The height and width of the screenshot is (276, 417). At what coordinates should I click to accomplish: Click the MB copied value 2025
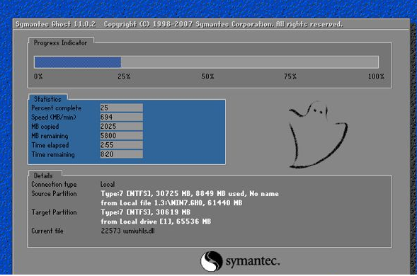(122, 126)
